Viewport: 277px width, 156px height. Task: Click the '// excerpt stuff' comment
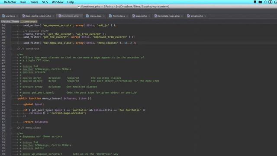click(36, 31)
